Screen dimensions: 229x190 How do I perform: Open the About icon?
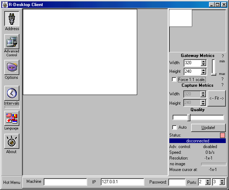click(x=11, y=141)
